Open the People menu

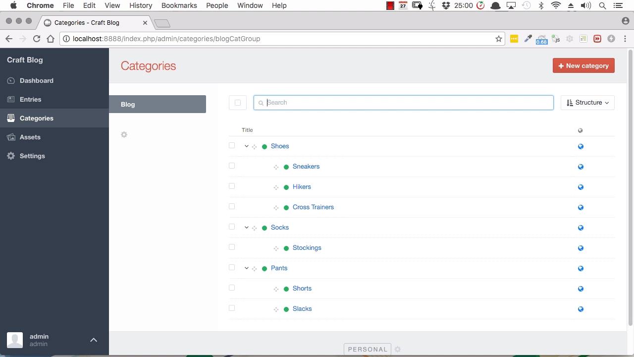tap(217, 5)
